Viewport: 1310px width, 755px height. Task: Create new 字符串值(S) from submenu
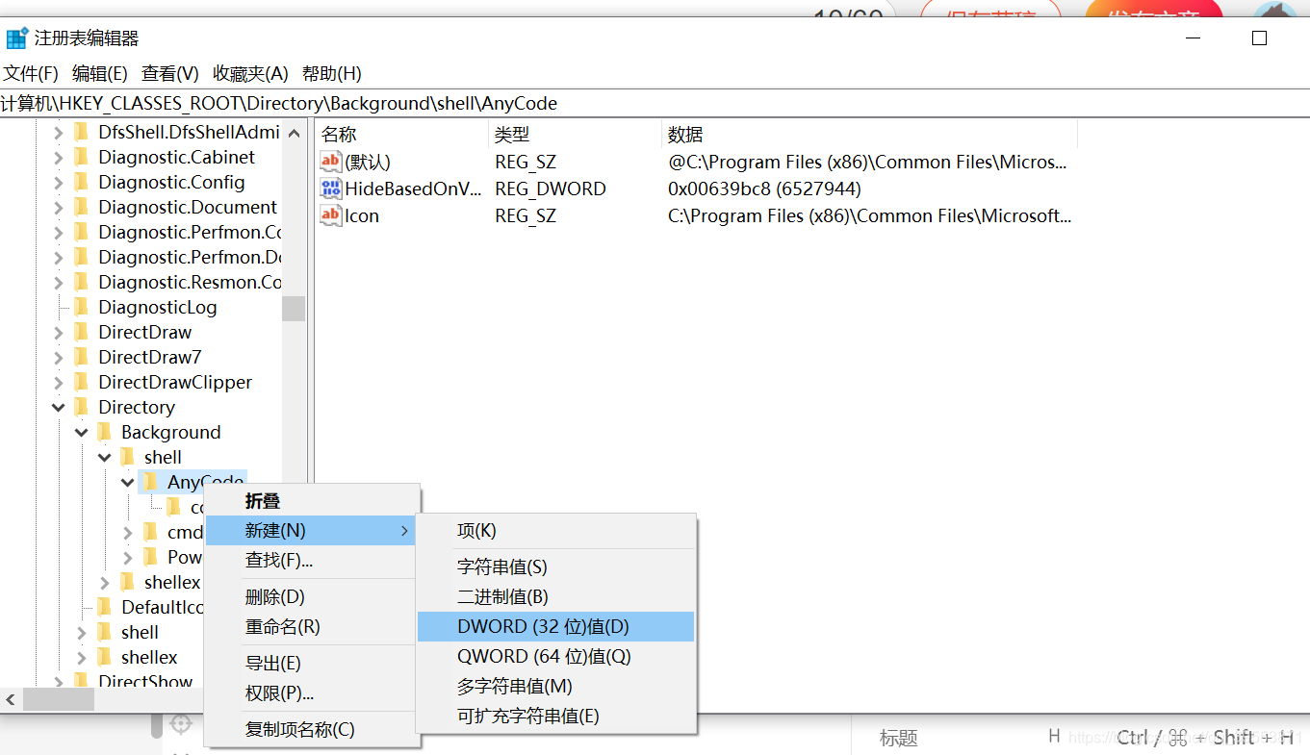[x=555, y=567]
